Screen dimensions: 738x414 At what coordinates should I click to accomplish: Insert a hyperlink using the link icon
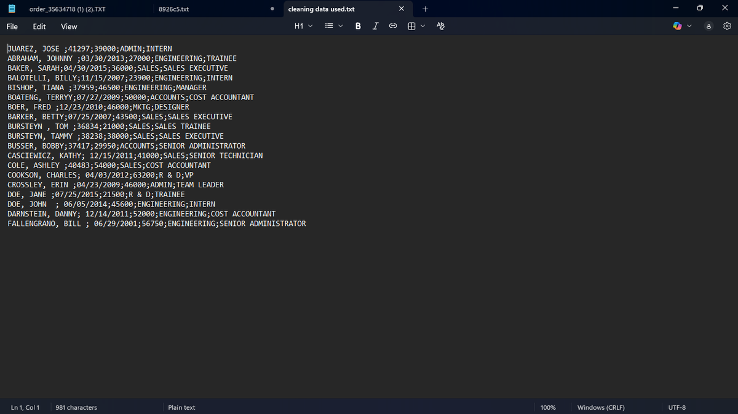(x=393, y=26)
